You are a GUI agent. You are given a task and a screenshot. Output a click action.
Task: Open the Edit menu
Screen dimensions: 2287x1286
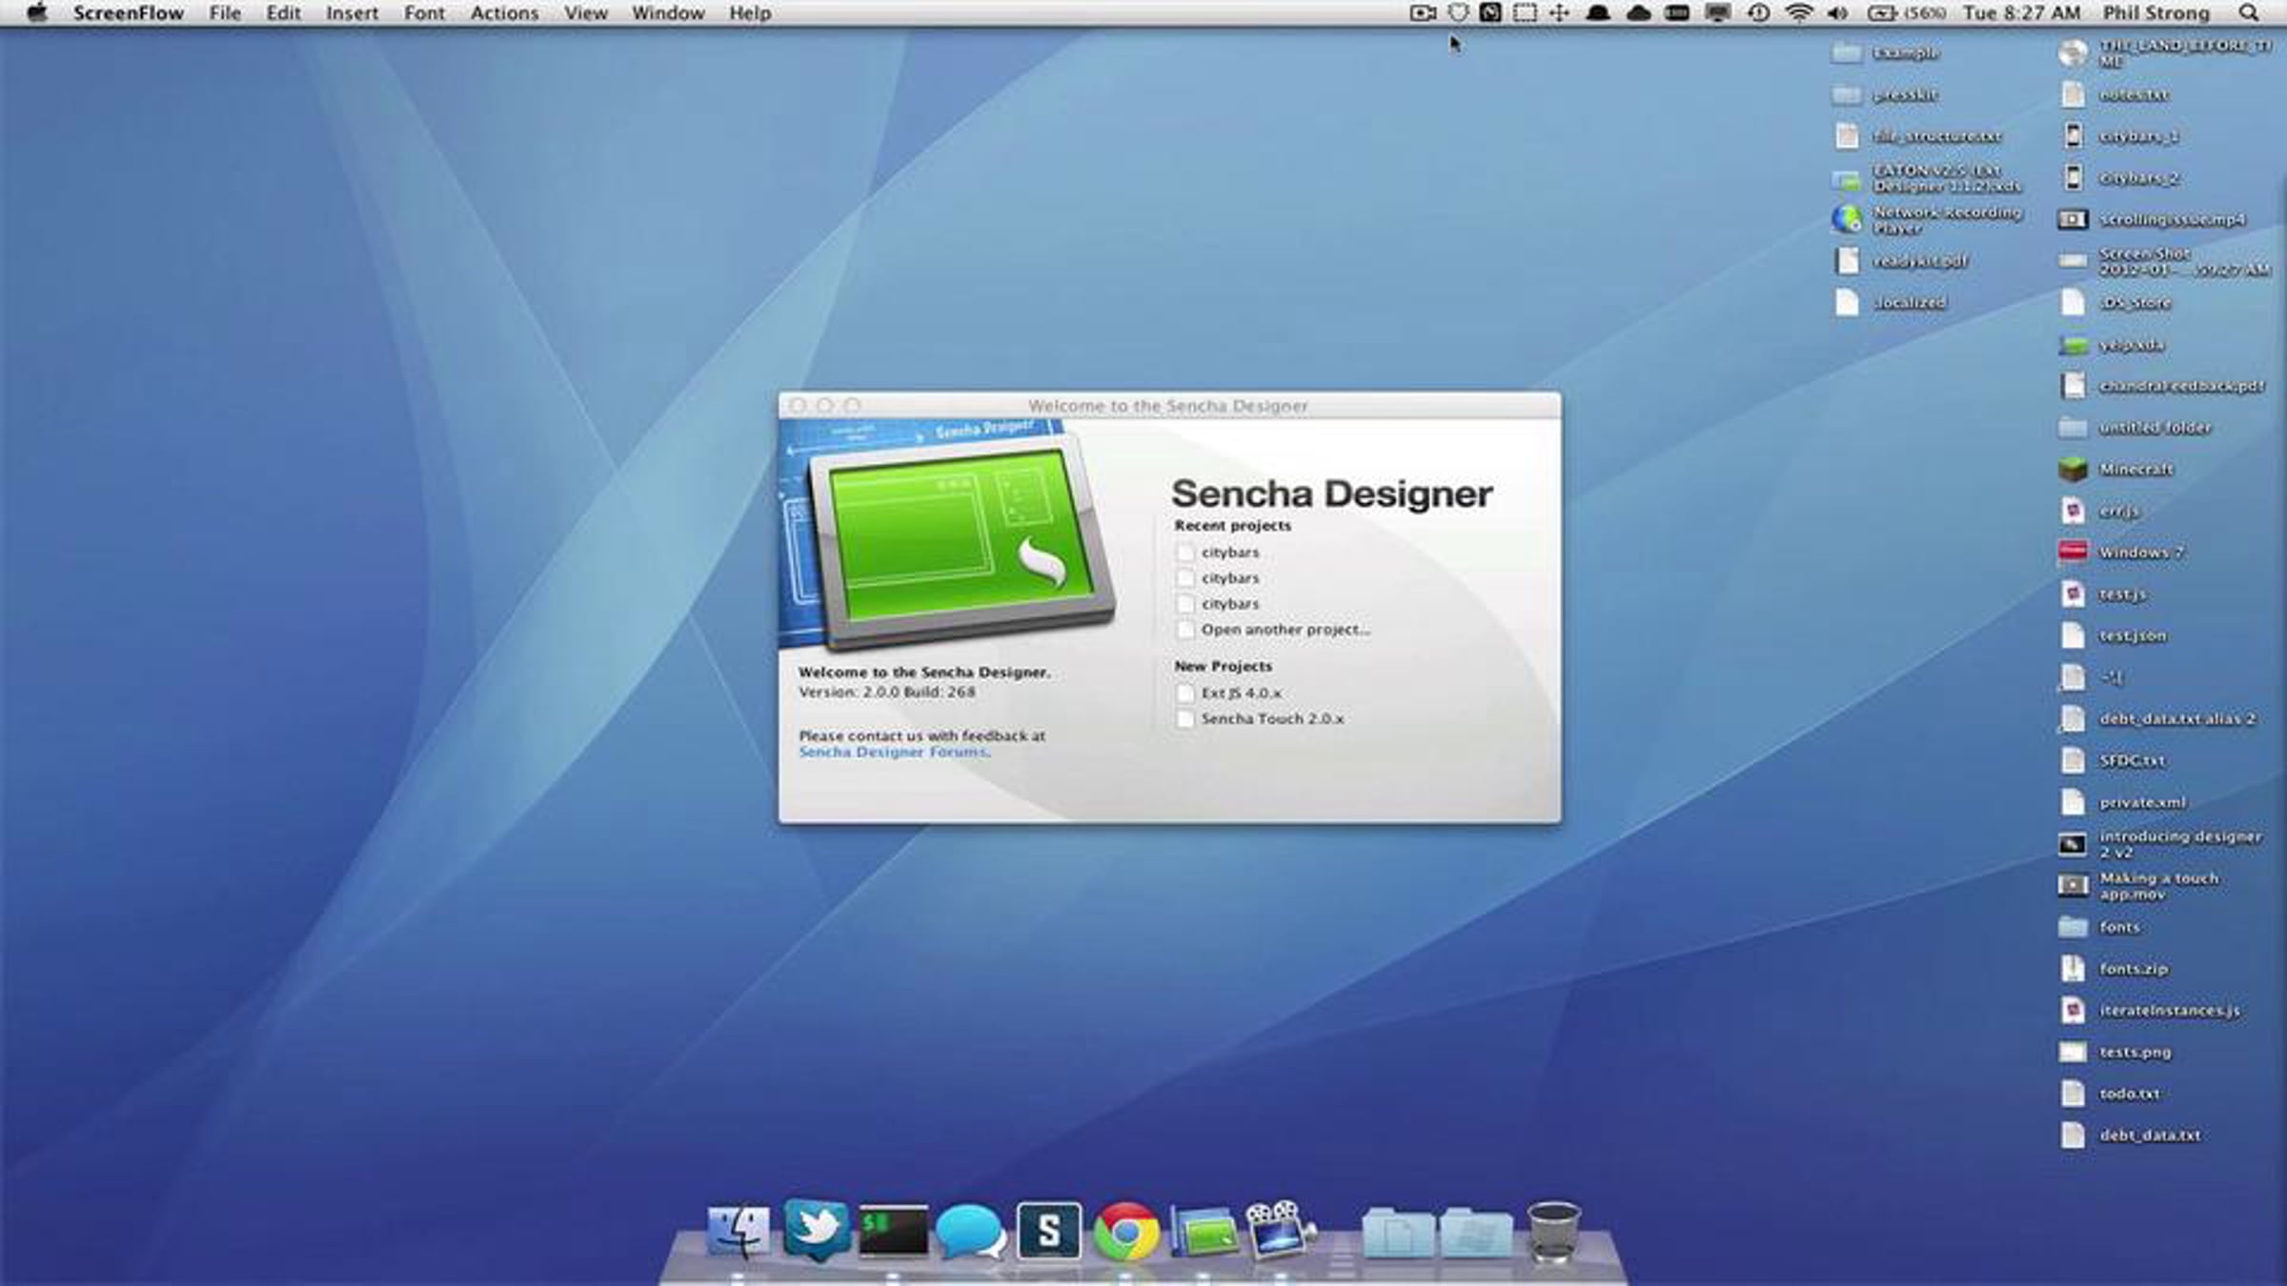tap(283, 13)
